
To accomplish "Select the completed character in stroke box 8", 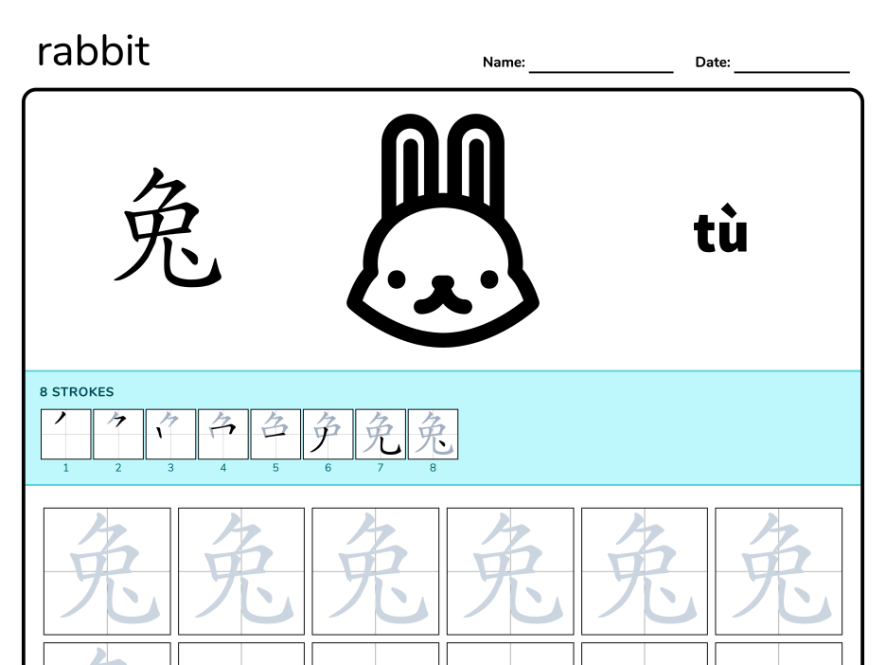I will coord(433,433).
